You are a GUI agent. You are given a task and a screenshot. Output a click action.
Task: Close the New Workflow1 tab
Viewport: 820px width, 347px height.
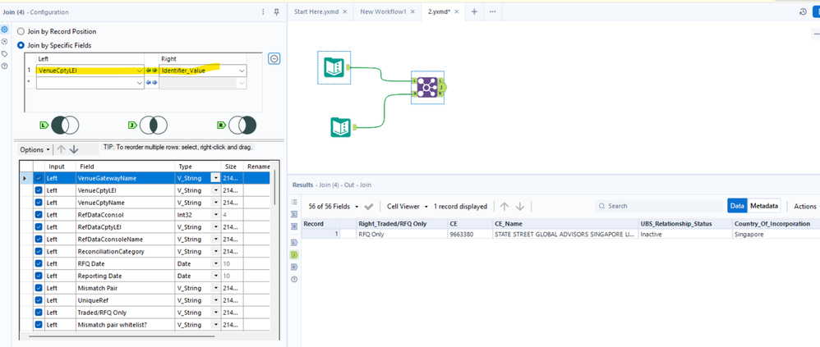coord(412,11)
